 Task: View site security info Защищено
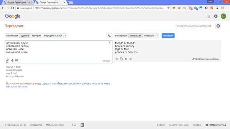coord(24,8)
